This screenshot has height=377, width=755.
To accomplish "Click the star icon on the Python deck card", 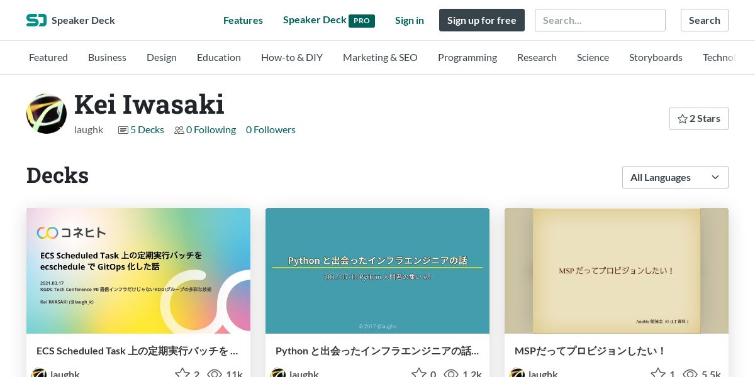I will [x=419, y=374].
